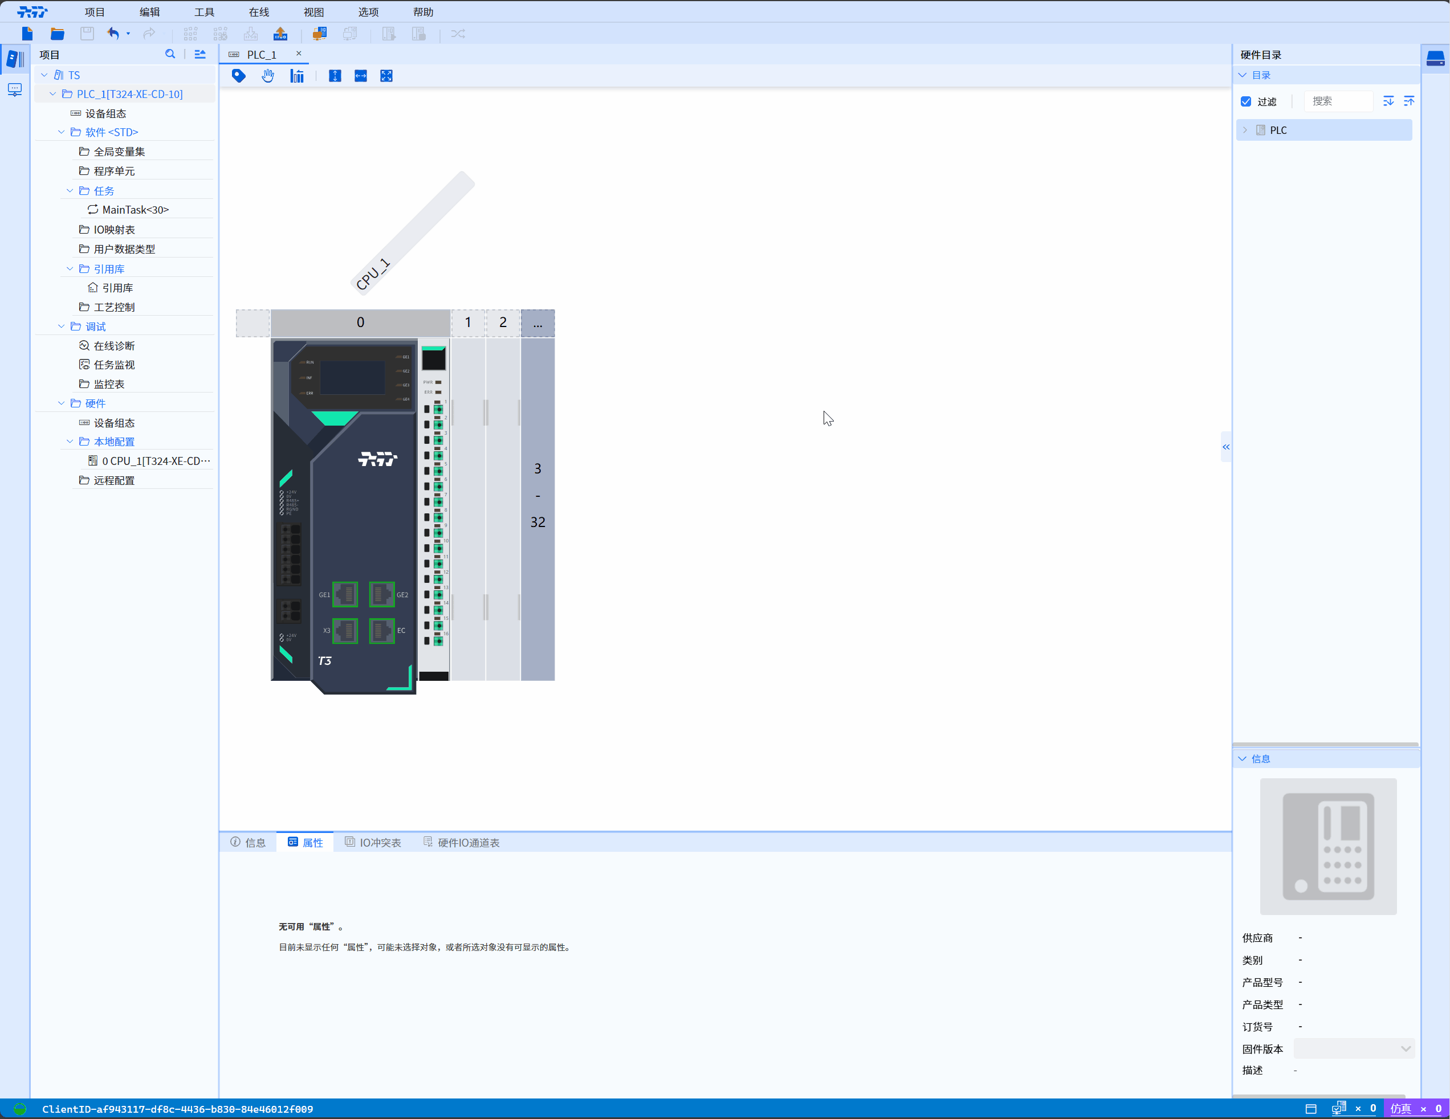Uncheck the 过滤 filter checkbox

[1246, 101]
